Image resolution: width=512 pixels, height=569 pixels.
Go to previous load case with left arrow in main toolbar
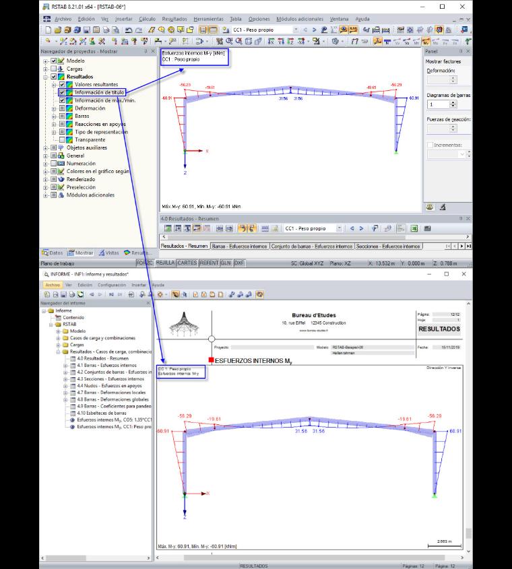tap(305, 30)
